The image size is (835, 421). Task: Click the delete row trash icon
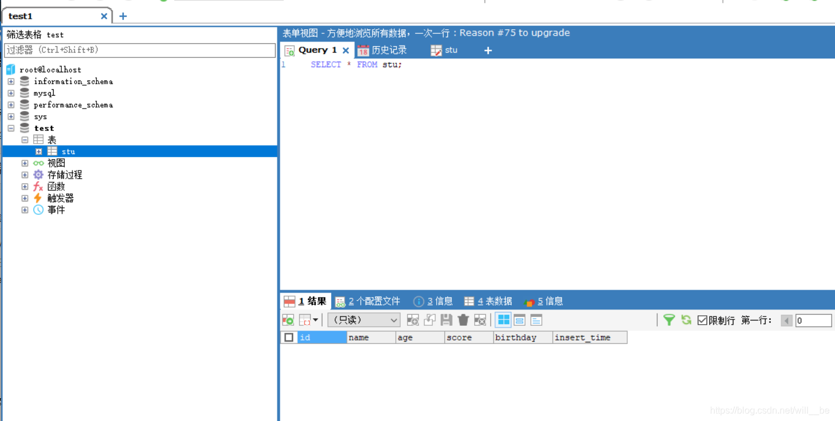(x=464, y=320)
